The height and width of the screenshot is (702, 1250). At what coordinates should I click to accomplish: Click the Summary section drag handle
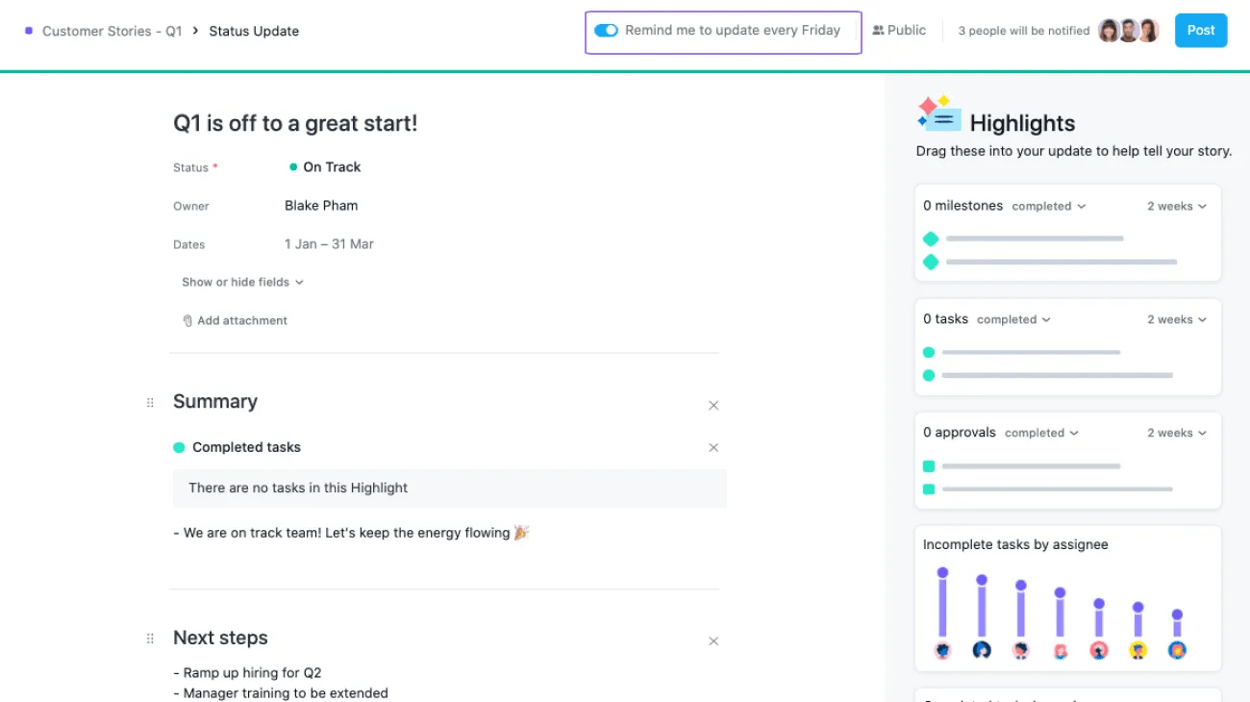(149, 403)
